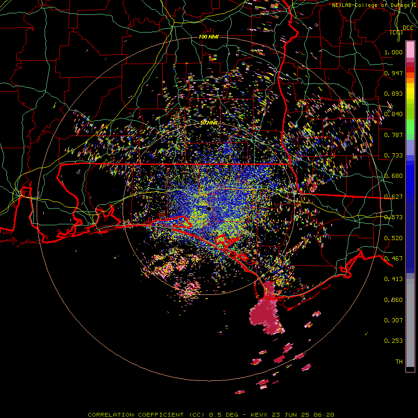Pick the gray low-value segment of the color bar

pos(410,323)
